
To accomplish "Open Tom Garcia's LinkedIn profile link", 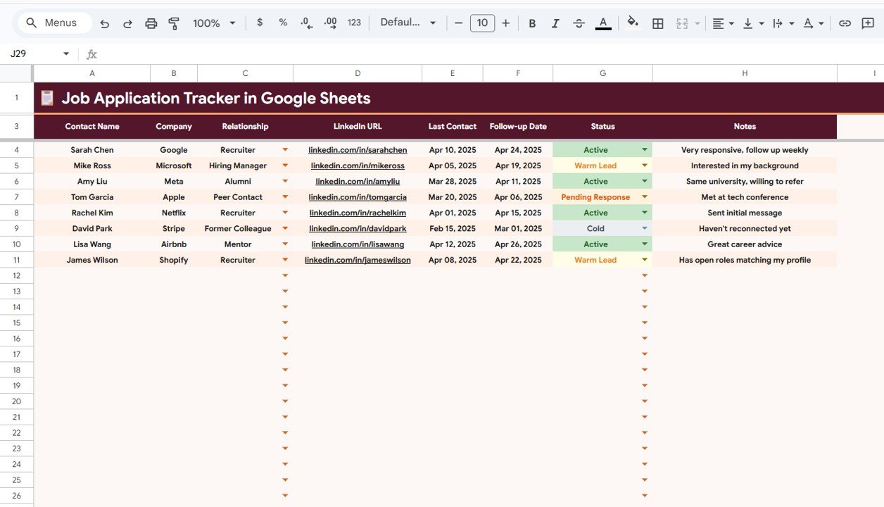I will tap(357, 196).
